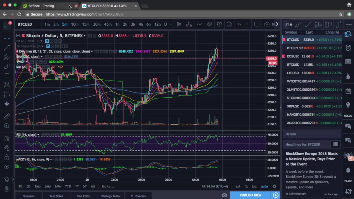Expand the top toolbar with right arrow

(277, 24)
